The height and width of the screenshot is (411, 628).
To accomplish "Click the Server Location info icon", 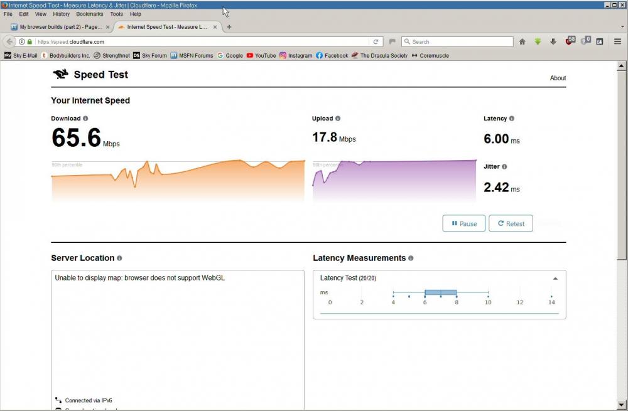I will click(119, 258).
